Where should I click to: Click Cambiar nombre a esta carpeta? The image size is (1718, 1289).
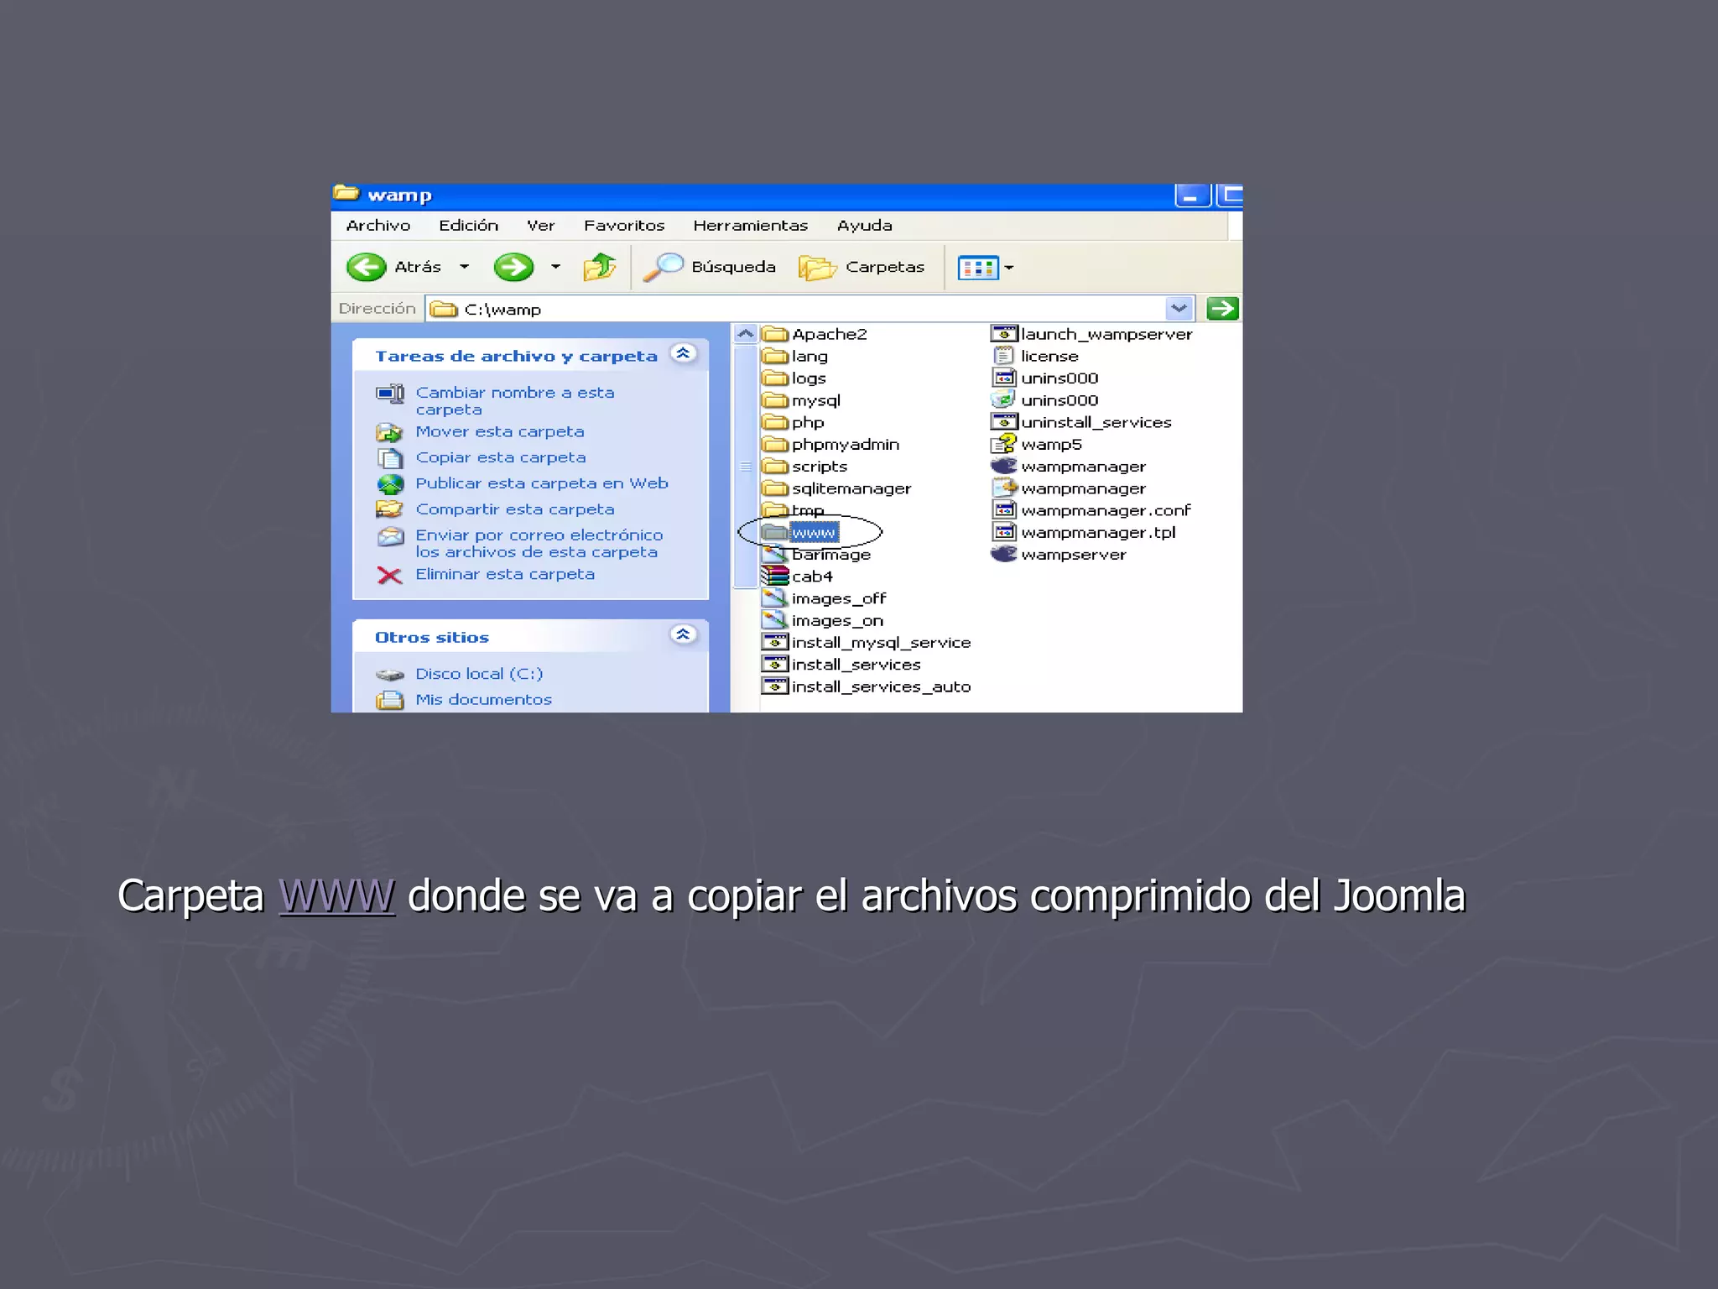click(515, 401)
